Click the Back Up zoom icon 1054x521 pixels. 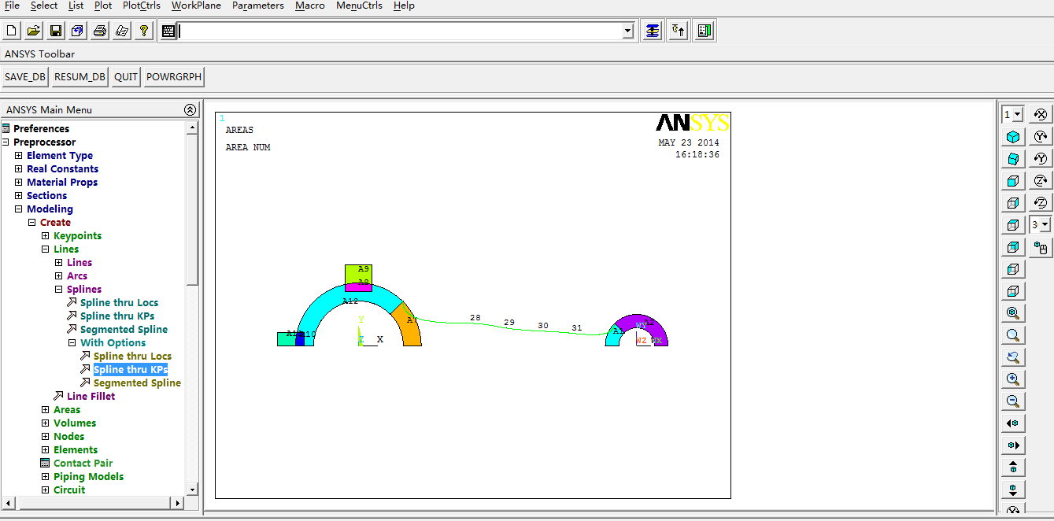(1013, 357)
